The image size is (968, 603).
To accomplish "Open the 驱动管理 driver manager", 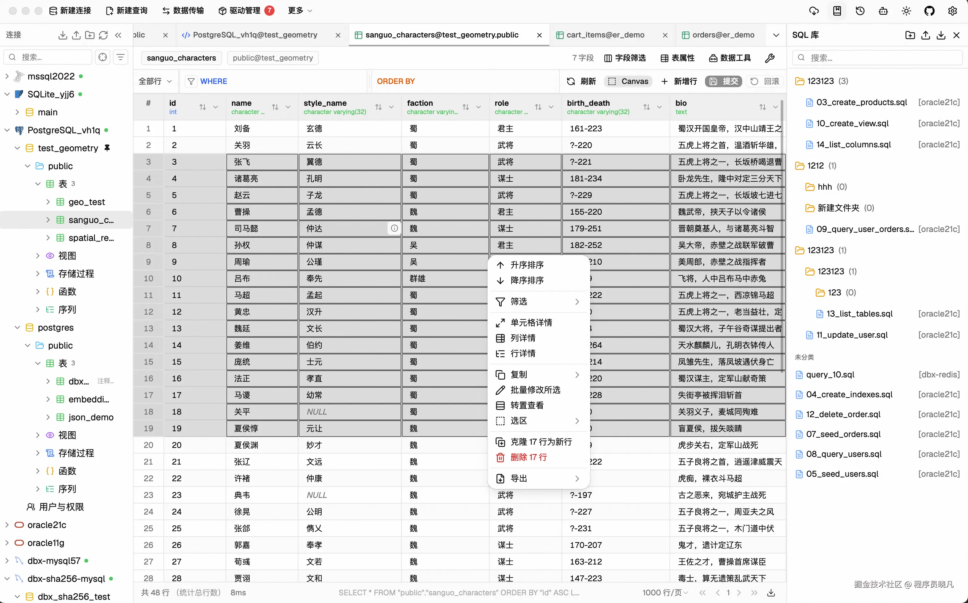I will click(246, 11).
